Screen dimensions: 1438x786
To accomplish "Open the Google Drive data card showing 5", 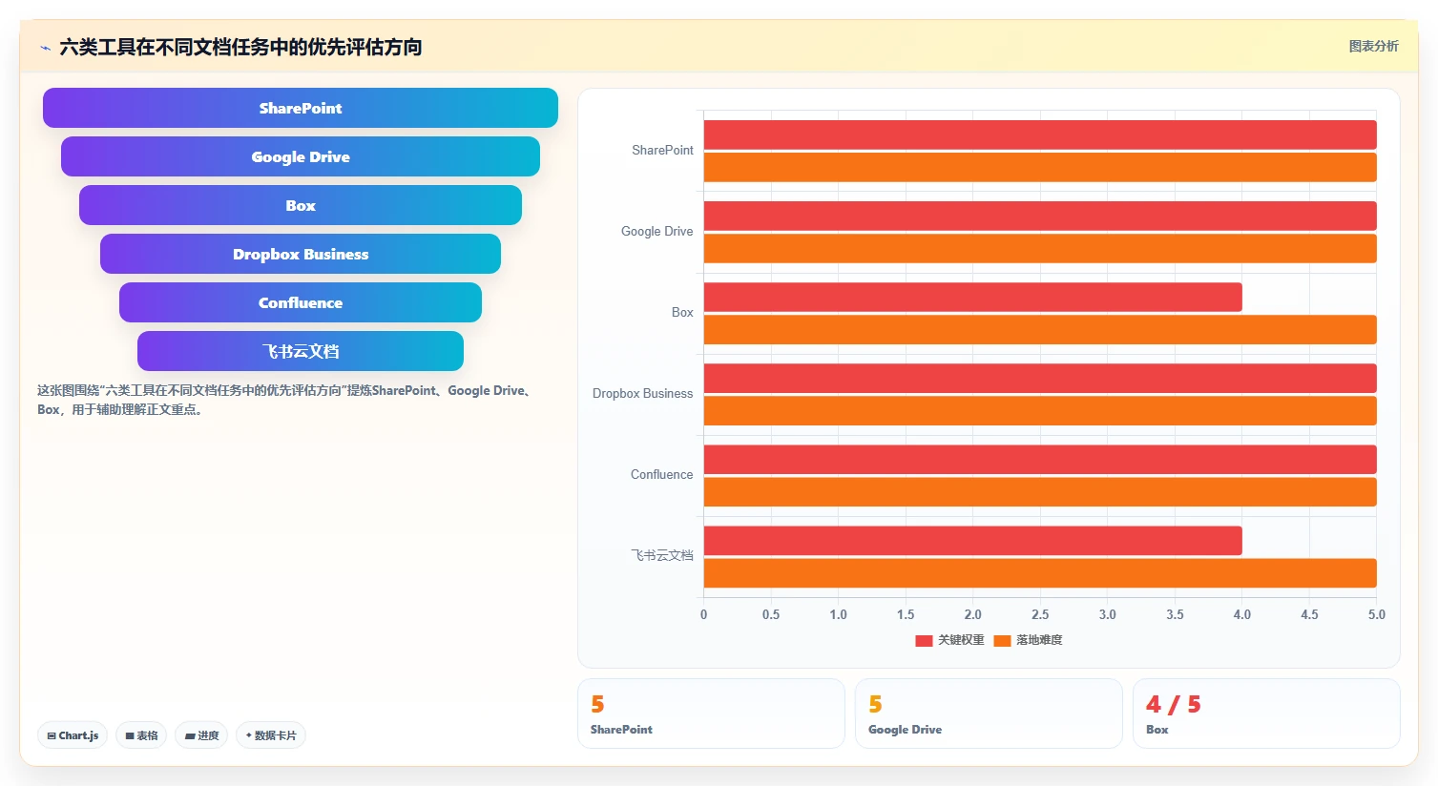I will (989, 714).
